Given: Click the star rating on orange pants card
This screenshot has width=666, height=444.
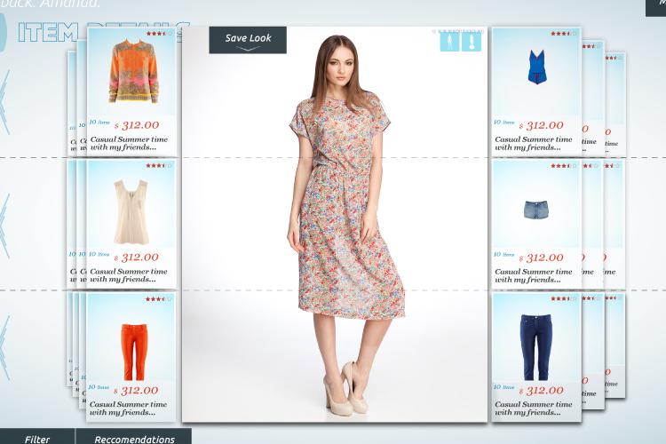Looking at the screenshot, I should point(158,299).
